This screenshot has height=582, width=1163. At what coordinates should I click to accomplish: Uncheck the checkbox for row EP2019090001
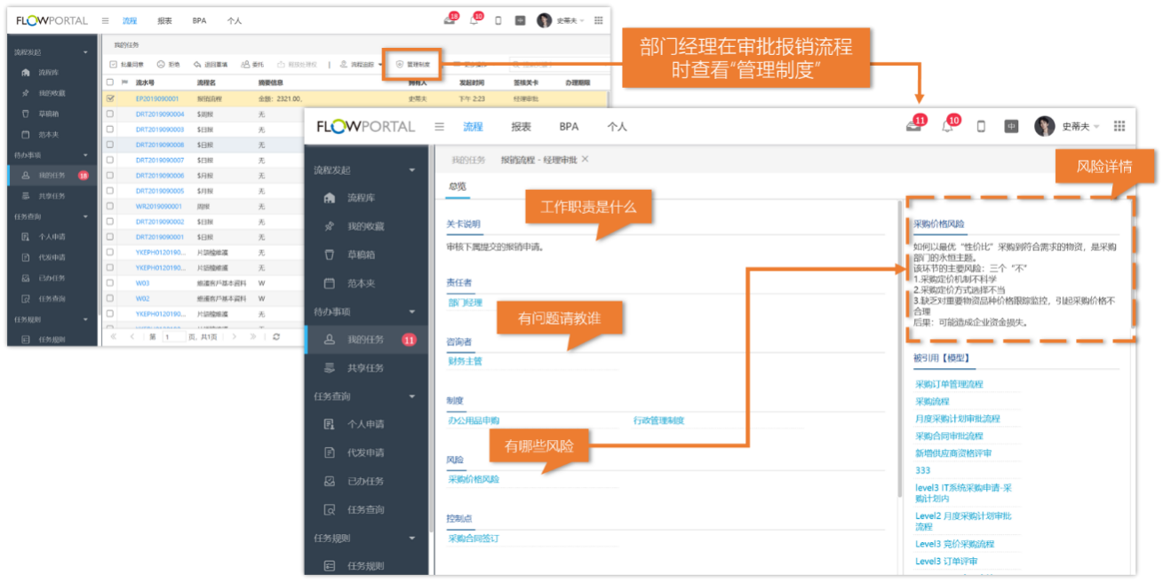110,98
